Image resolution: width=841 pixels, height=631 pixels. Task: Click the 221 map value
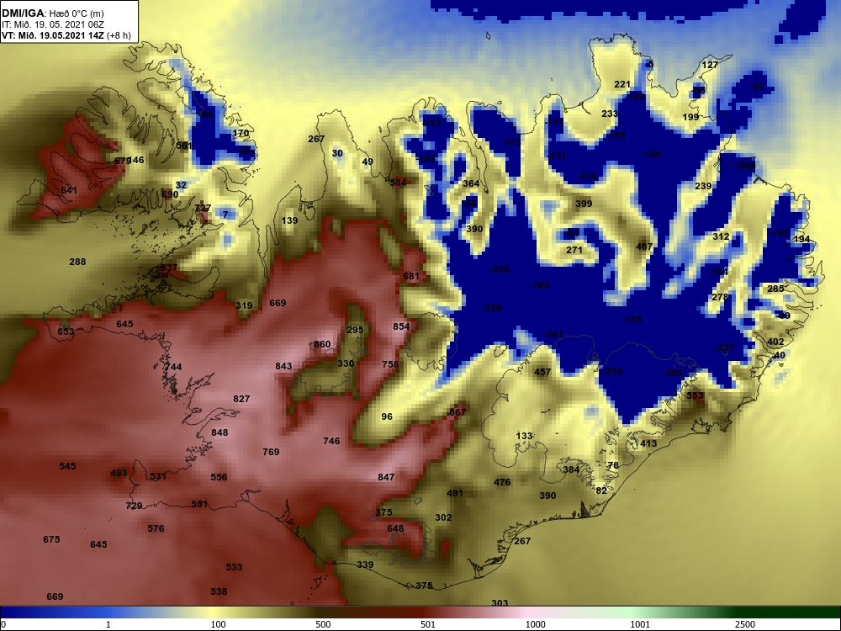622,84
